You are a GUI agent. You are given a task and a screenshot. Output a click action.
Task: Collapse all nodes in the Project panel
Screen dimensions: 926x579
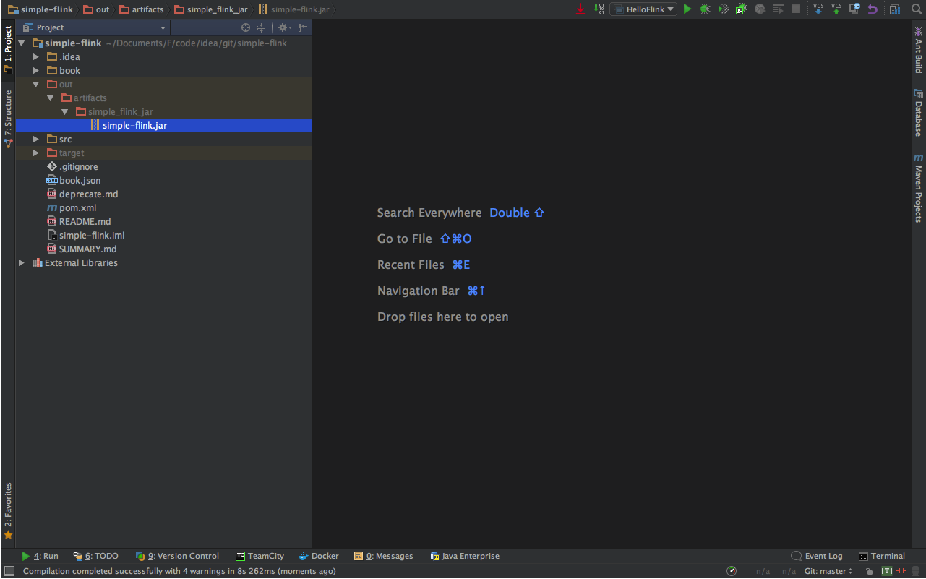tap(262, 27)
